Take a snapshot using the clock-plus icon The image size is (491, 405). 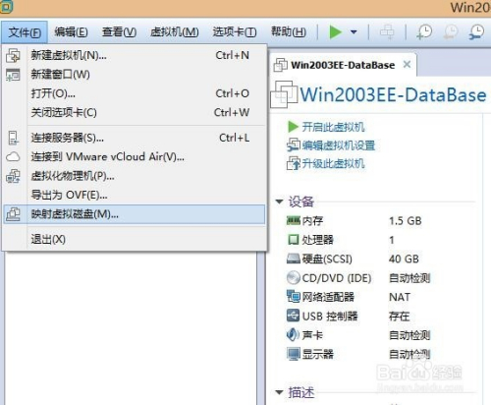pyautogui.click(x=424, y=32)
